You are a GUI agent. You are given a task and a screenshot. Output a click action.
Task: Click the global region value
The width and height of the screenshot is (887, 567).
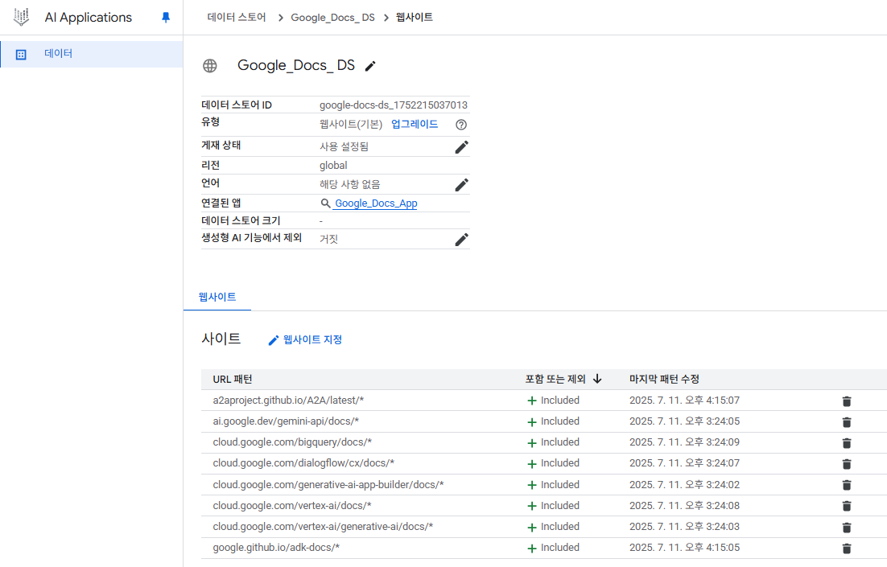[x=333, y=166]
